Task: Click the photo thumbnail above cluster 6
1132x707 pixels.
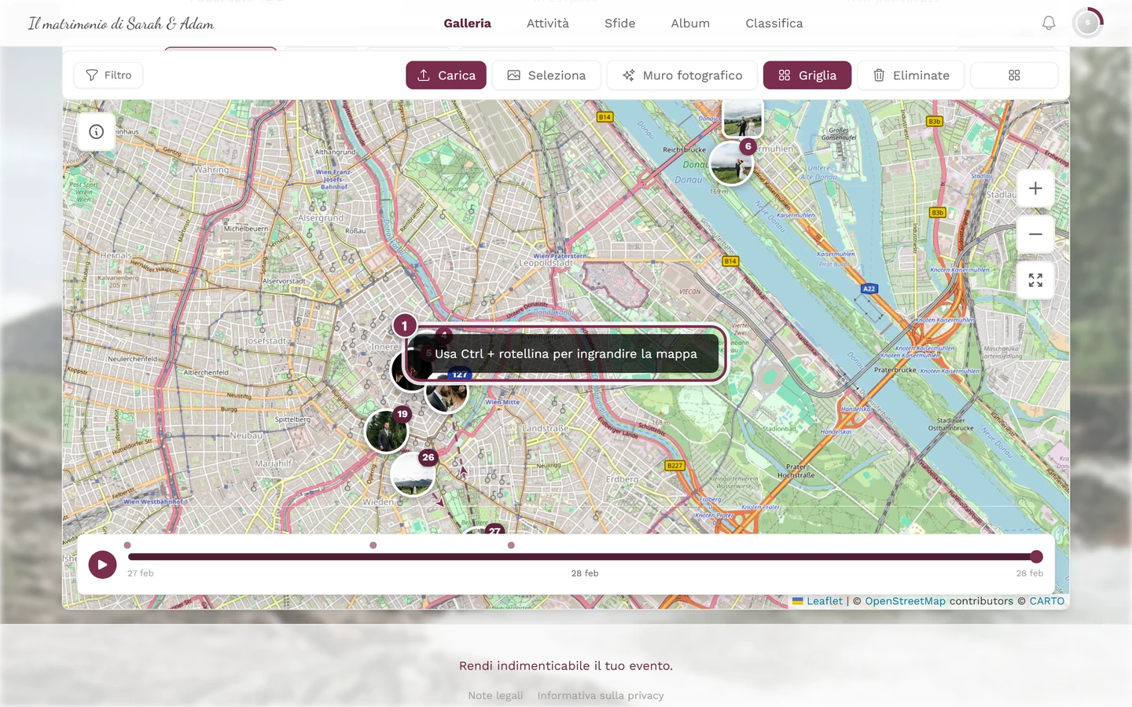Action: click(x=742, y=118)
